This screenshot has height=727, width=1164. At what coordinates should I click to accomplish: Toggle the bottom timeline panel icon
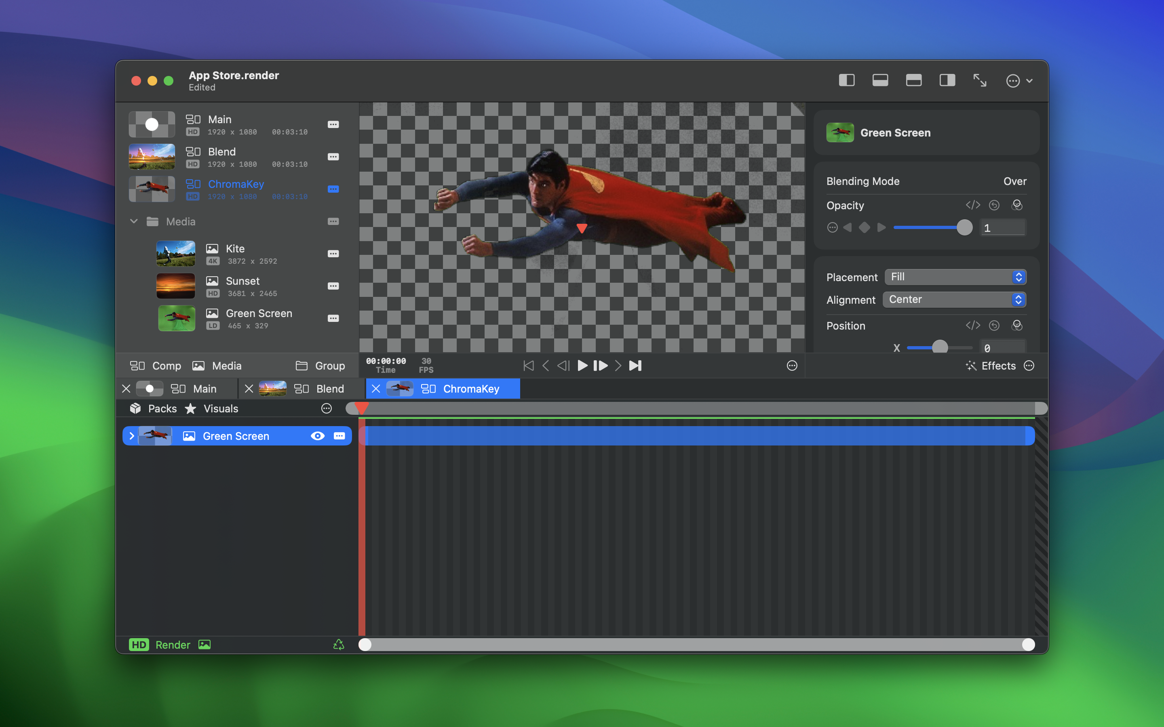click(880, 80)
